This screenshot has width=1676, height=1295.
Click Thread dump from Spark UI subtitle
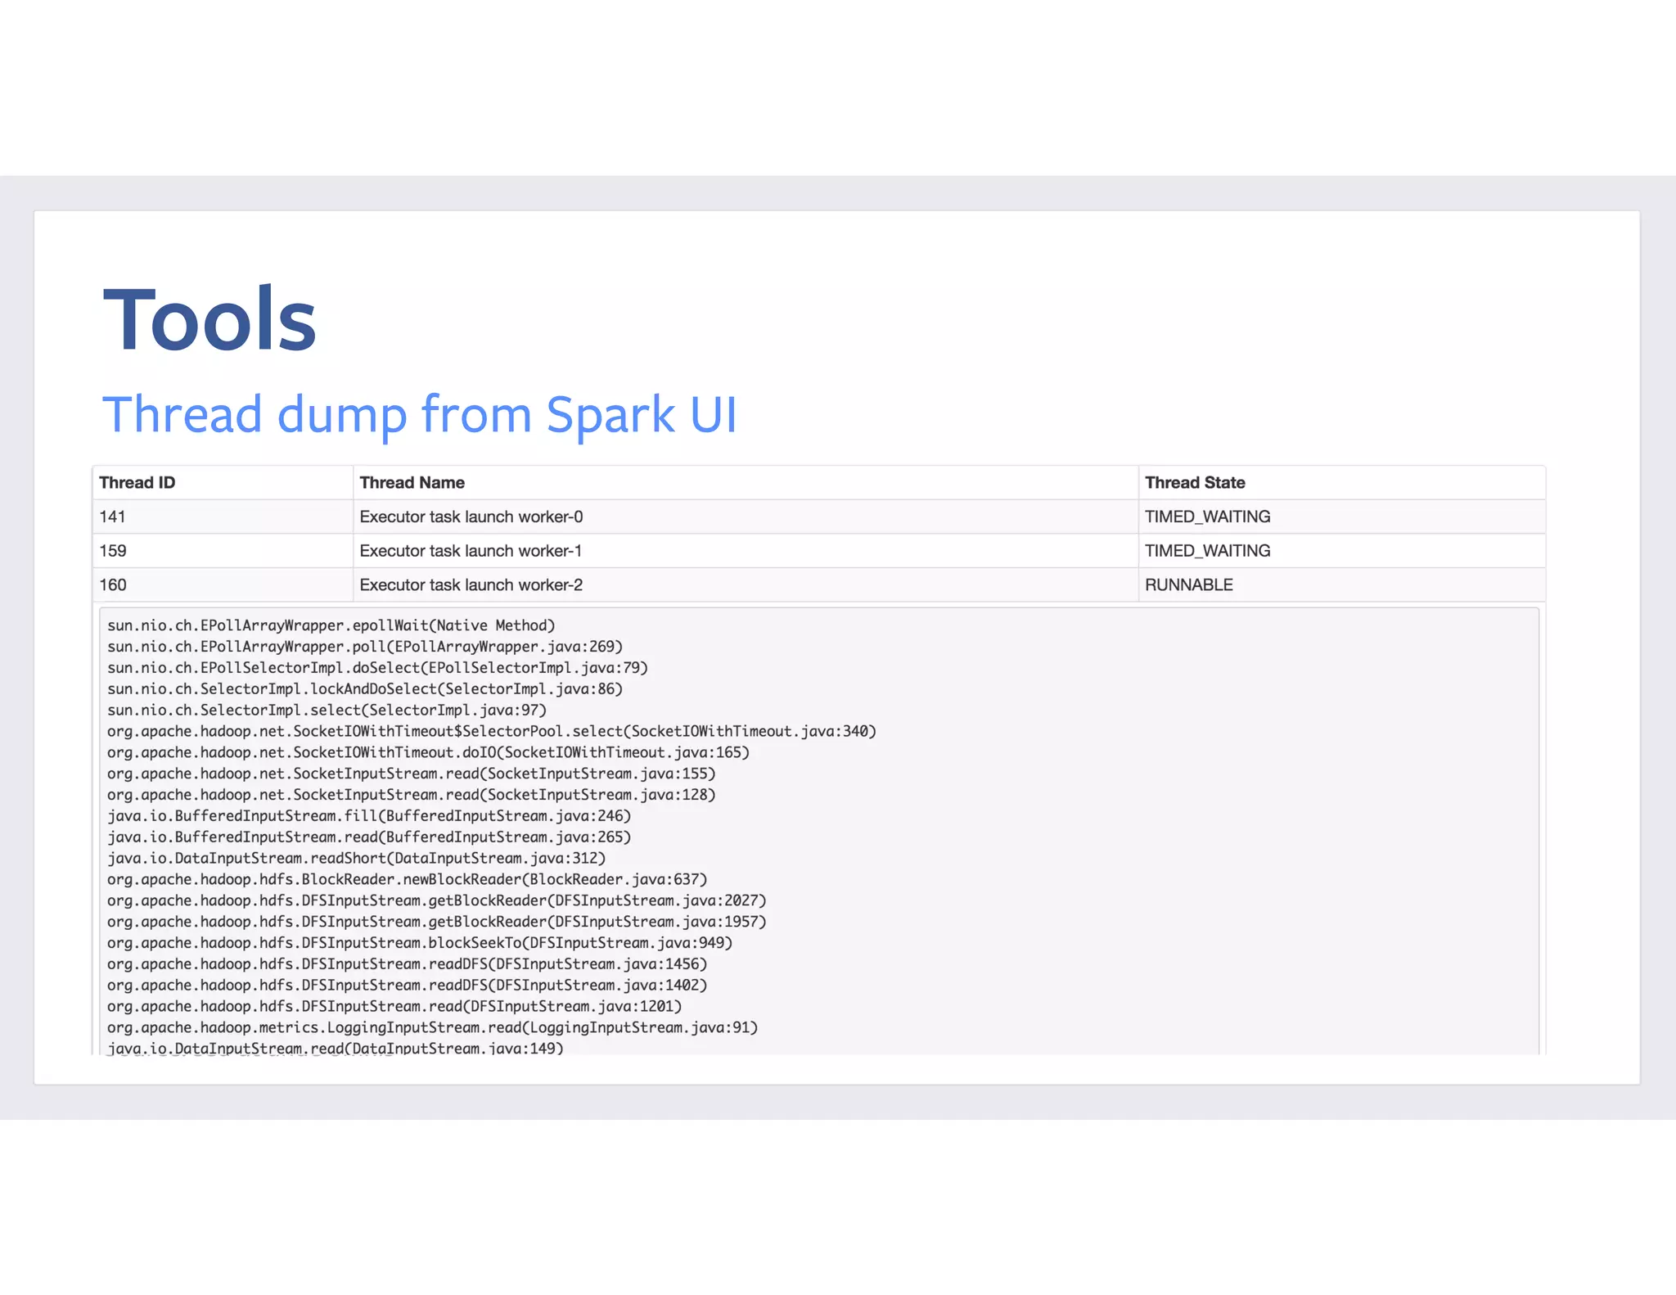420,416
